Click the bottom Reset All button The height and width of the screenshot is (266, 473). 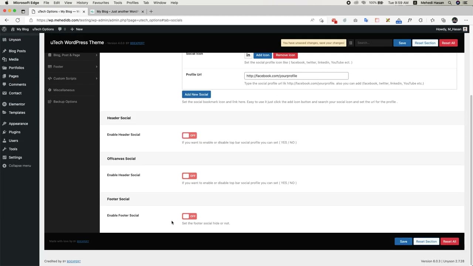point(449,242)
